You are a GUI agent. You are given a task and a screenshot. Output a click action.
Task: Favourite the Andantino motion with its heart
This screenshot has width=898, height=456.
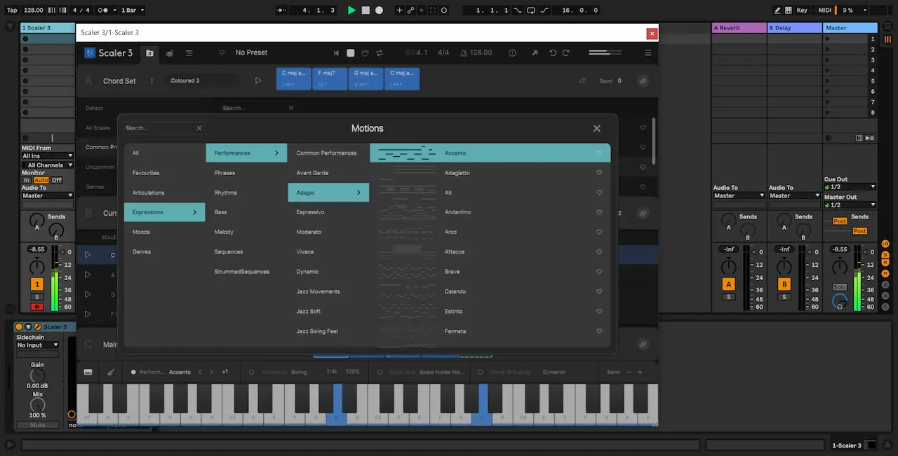pyautogui.click(x=599, y=212)
